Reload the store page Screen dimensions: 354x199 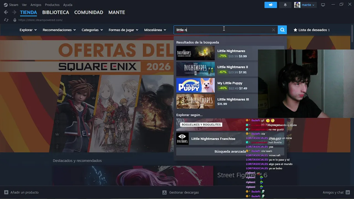click(6, 20)
